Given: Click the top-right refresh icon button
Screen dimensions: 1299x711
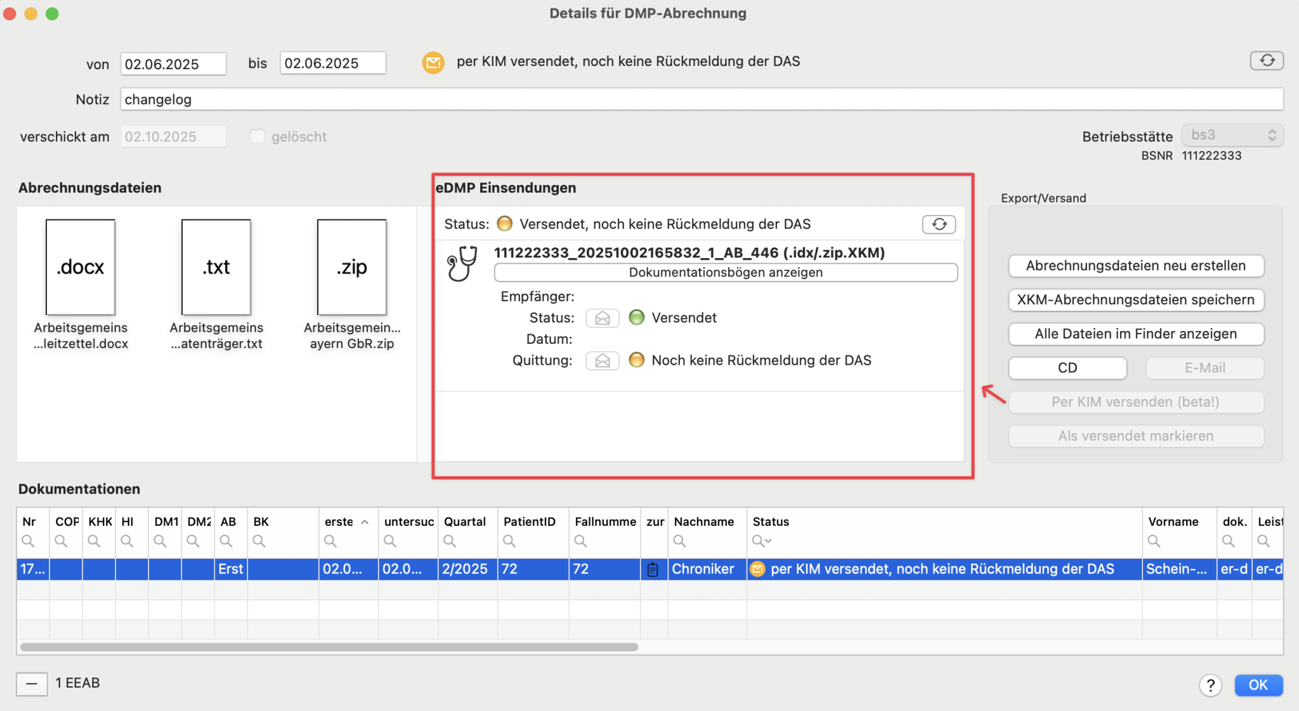Looking at the screenshot, I should click(x=1267, y=61).
